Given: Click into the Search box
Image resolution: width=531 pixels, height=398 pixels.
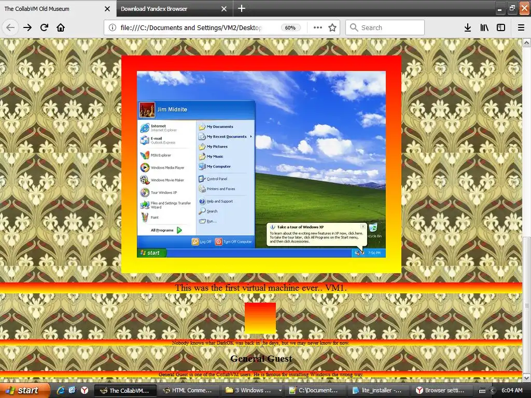Looking at the screenshot, I should [385, 27].
